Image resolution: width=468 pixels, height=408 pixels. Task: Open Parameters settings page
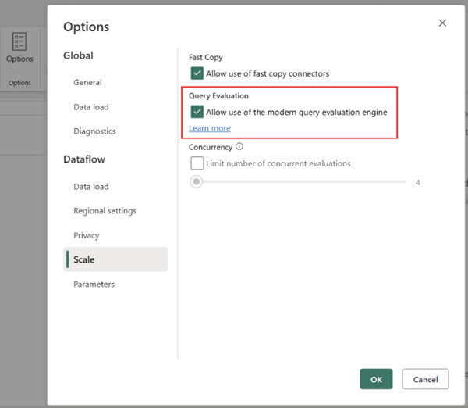(x=94, y=284)
